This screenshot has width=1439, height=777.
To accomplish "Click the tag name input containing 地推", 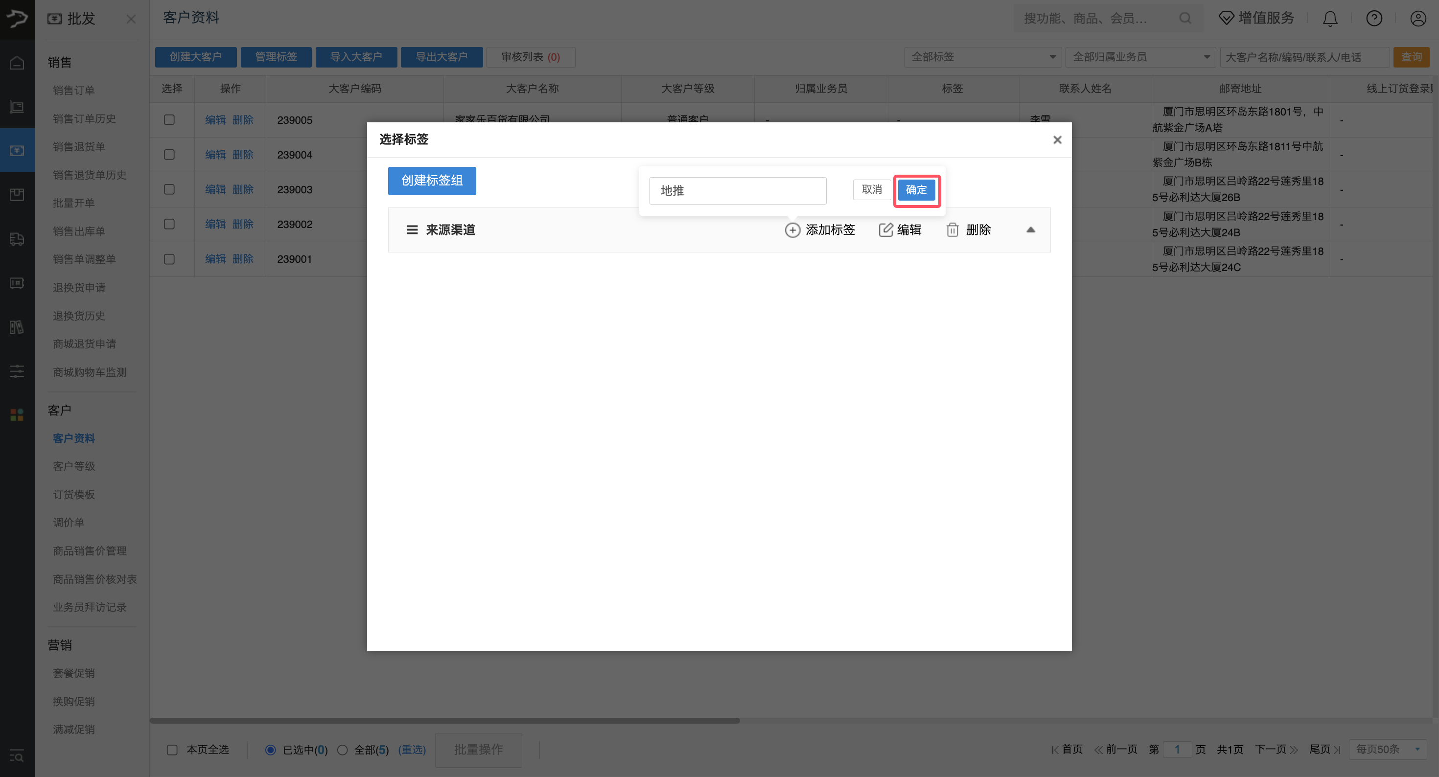I will tap(738, 190).
